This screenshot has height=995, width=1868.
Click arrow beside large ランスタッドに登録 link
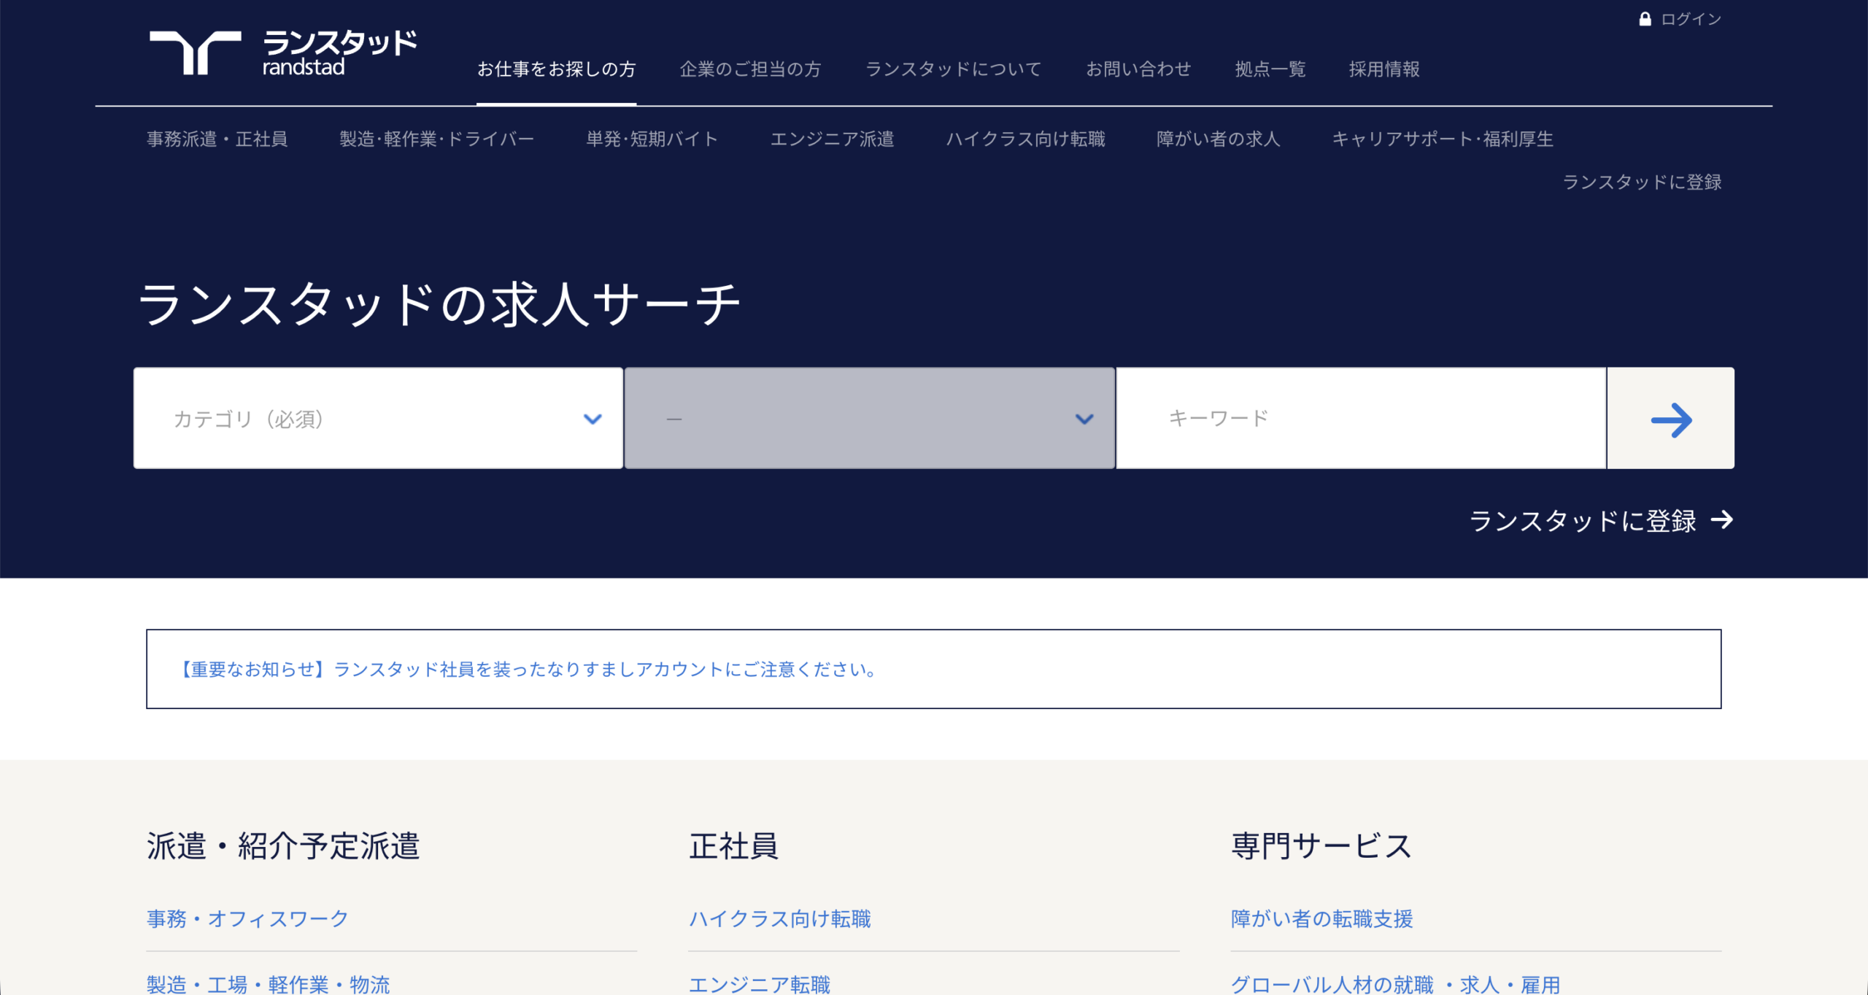pos(1722,520)
